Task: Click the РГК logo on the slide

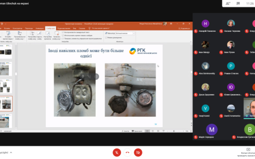Action: [143, 51]
